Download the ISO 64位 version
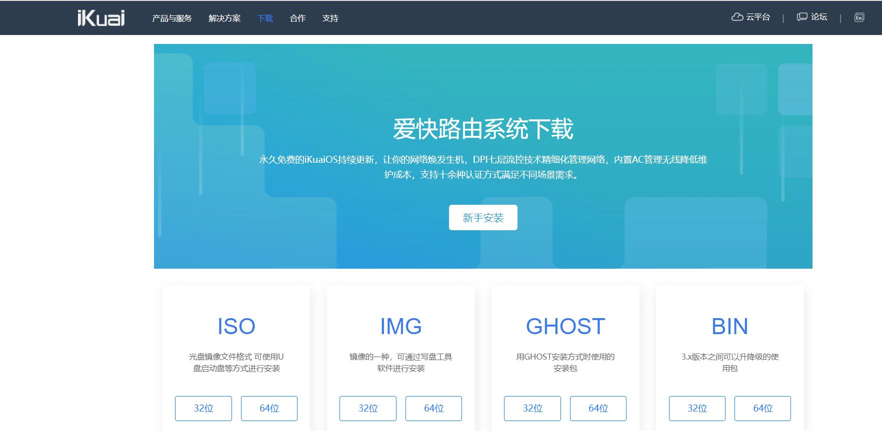This screenshot has width=882, height=431. pos(269,409)
